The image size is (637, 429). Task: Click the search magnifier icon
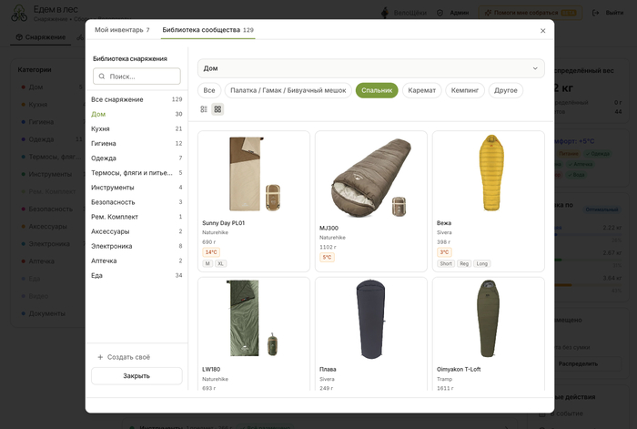pyautogui.click(x=102, y=76)
